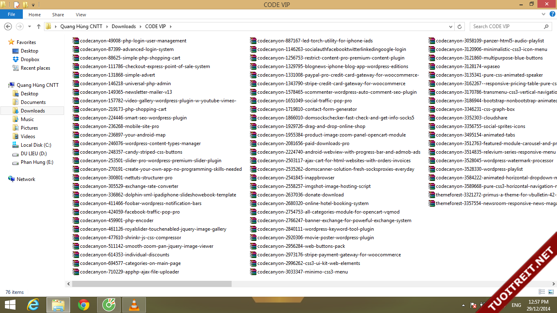This screenshot has height=313, width=557.
Task: Click the Properties icon in quick access toolbar
Action: [x=17, y=5]
